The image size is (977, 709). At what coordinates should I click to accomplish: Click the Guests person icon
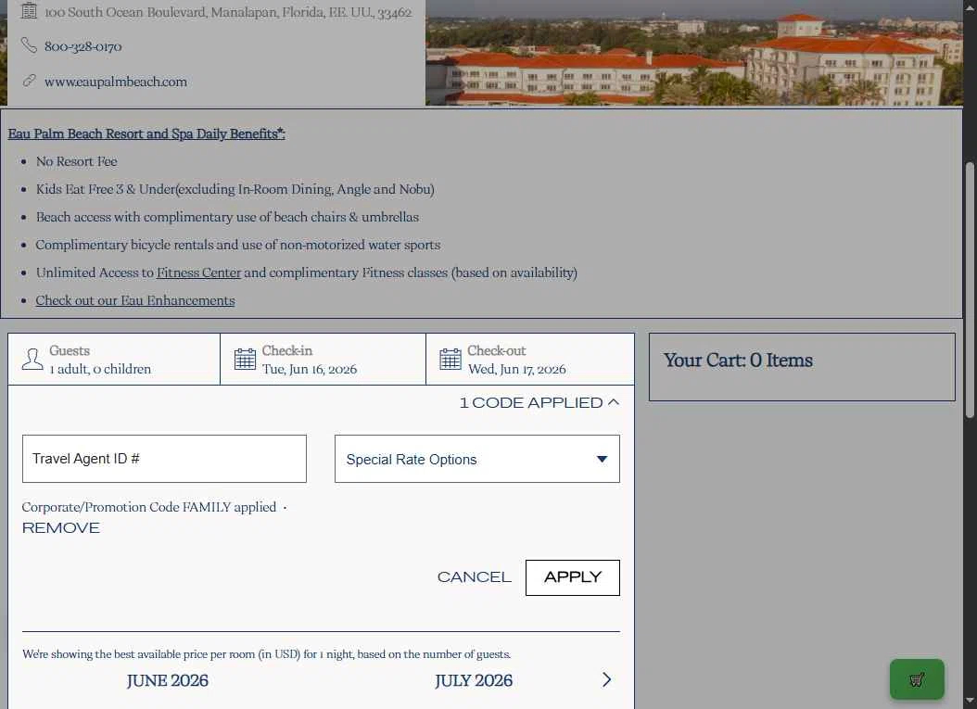[x=32, y=360]
